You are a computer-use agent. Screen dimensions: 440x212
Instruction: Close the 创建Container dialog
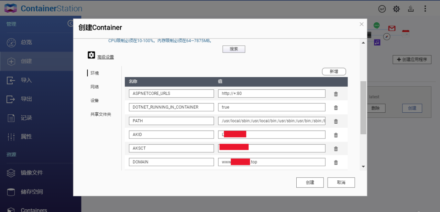pos(361,24)
